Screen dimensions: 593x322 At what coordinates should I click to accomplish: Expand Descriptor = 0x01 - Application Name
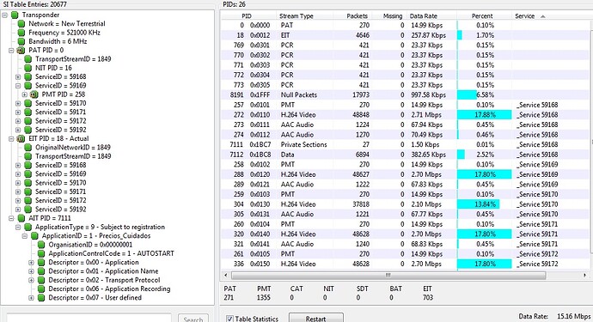coord(31,271)
